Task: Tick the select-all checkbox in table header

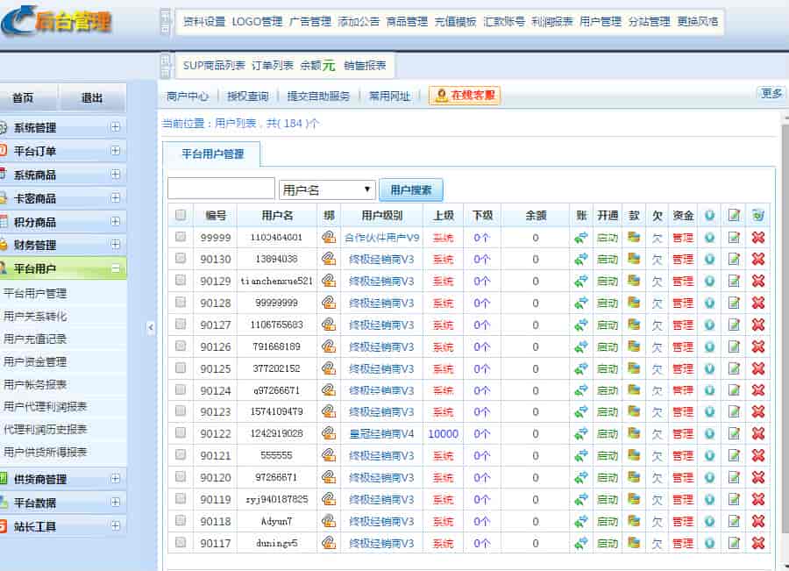Action: click(x=181, y=215)
